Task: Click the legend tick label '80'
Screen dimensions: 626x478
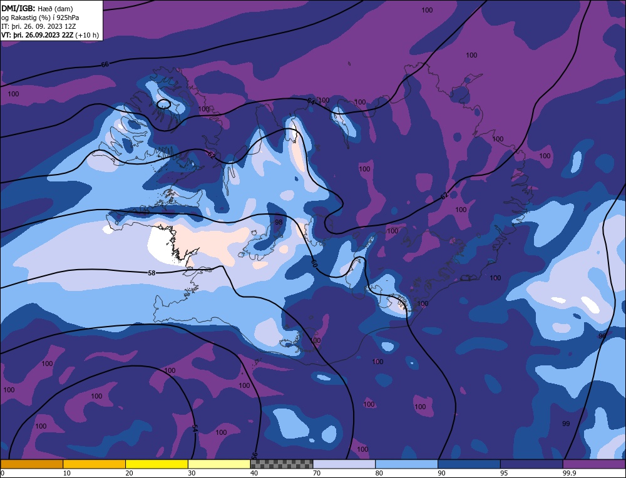Action: pos(379,473)
